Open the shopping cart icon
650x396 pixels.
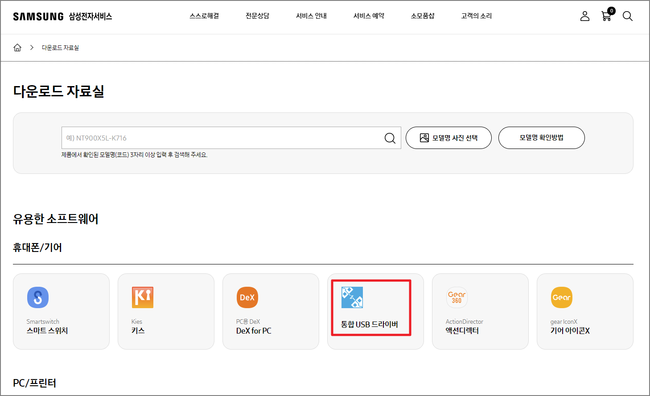(606, 16)
